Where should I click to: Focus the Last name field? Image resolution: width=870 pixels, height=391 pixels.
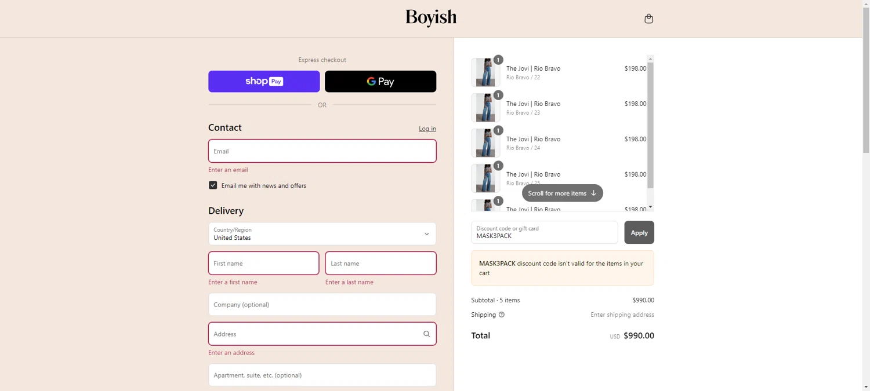tap(380, 263)
